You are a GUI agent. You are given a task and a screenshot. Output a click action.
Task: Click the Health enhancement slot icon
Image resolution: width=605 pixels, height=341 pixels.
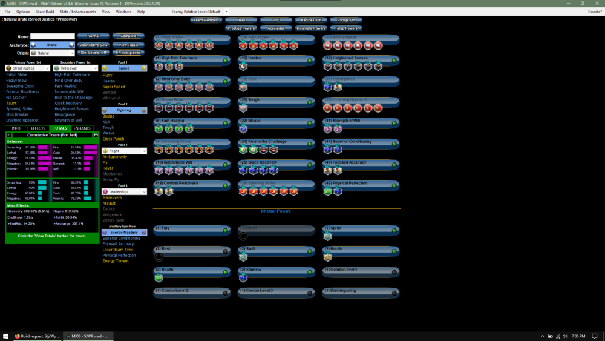coord(159,277)
